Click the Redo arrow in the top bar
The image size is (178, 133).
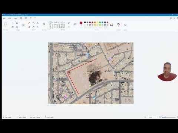click(x=35, y=18)
